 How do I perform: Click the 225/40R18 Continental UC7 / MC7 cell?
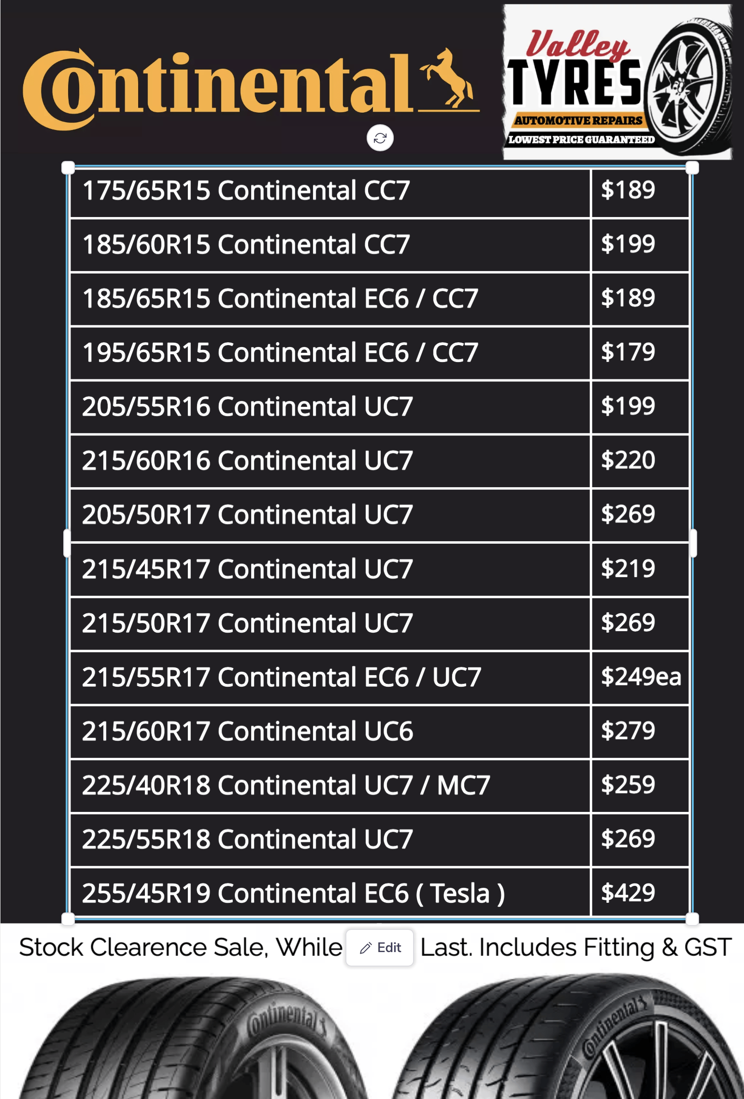tap(330, 785)
